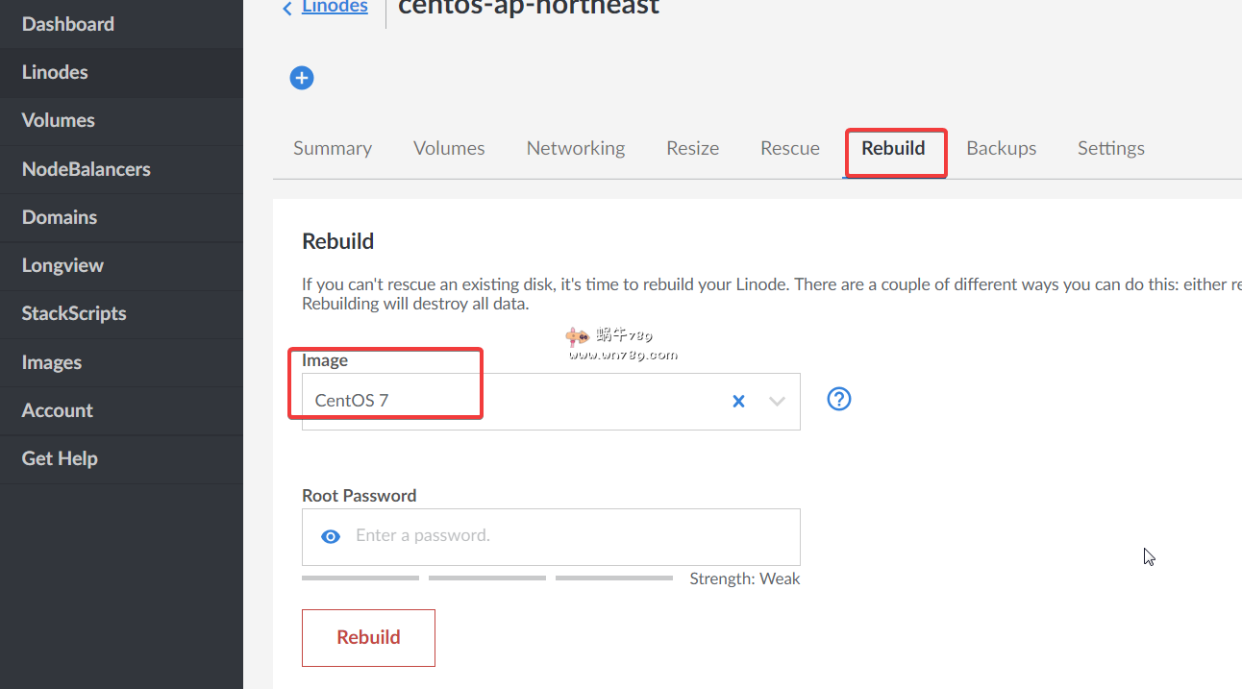Viewport: 1242px width, 689px height.
Task: Click the back chevron arrow
Action: [x=287, y=9]
